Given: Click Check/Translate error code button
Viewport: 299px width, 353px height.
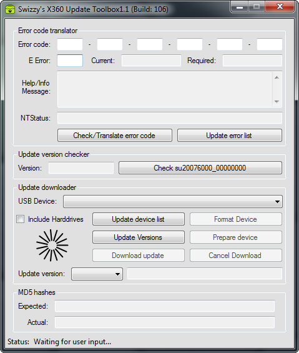Looking at the screenshot, I should [x=115, y=136].
